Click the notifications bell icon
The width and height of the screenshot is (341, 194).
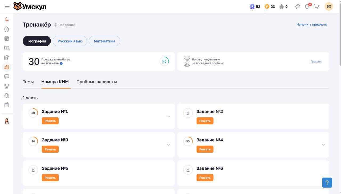pyautogui.click(x=307, y=6)
